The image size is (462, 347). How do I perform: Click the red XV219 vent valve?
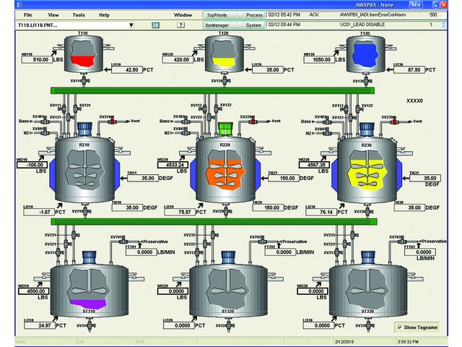point(113,121)
